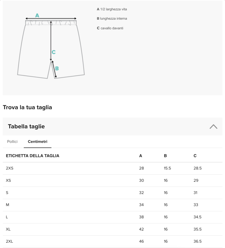Select the Centimetri tab

coord(37,142)
